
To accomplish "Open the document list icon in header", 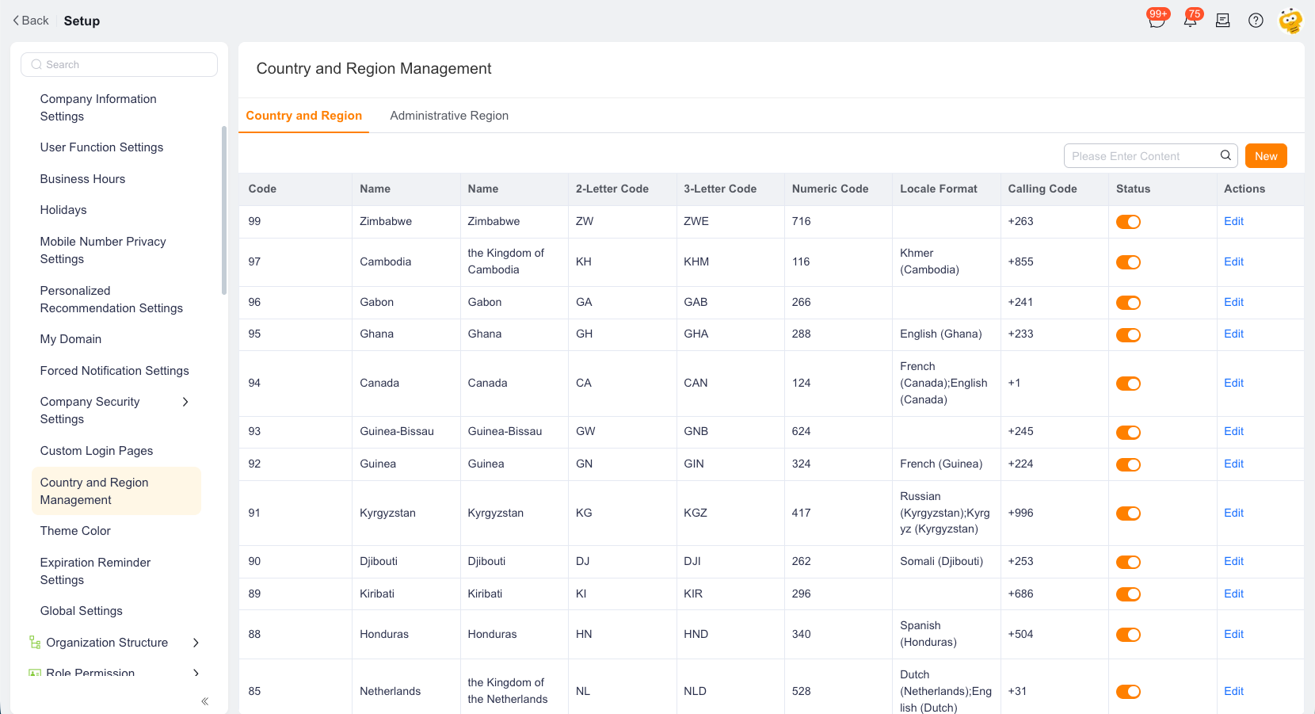I will click(1223, 21).
